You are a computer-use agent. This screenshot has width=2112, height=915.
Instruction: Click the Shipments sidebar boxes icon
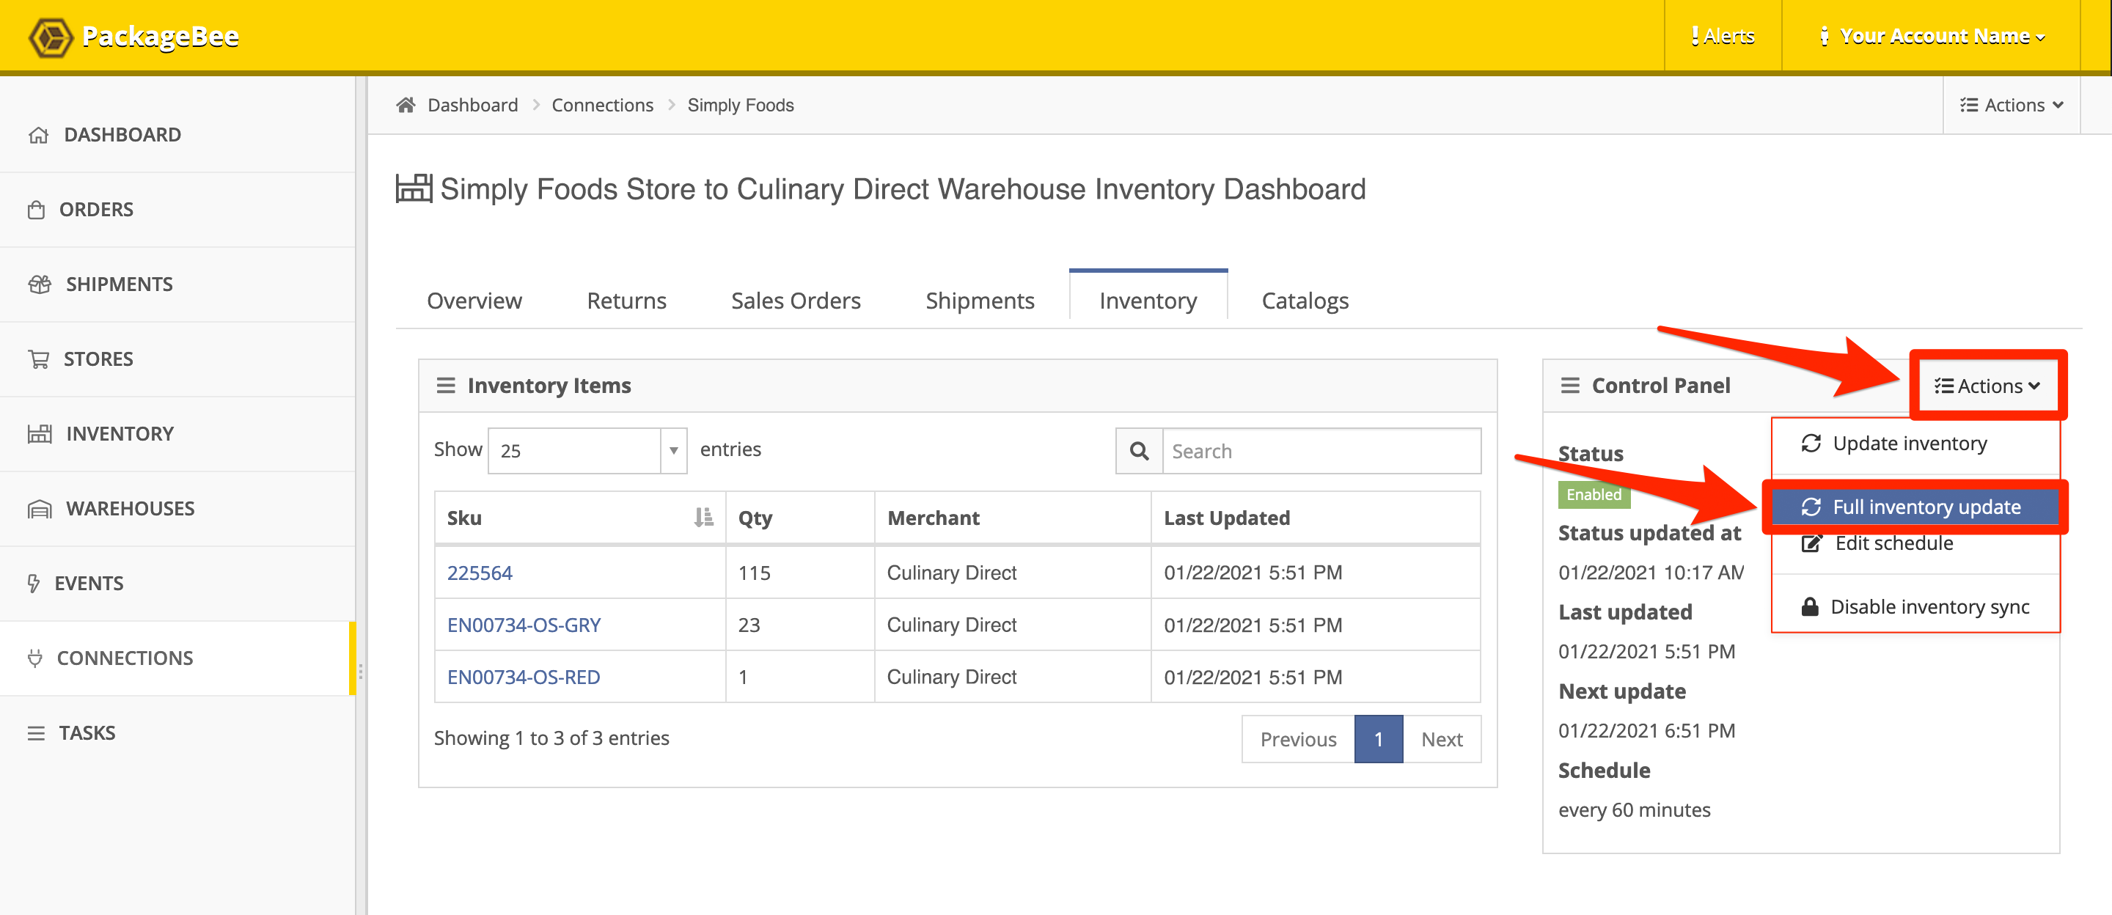40,284
